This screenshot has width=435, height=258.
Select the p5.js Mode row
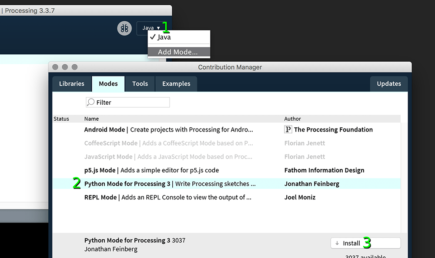click(227, 170)
